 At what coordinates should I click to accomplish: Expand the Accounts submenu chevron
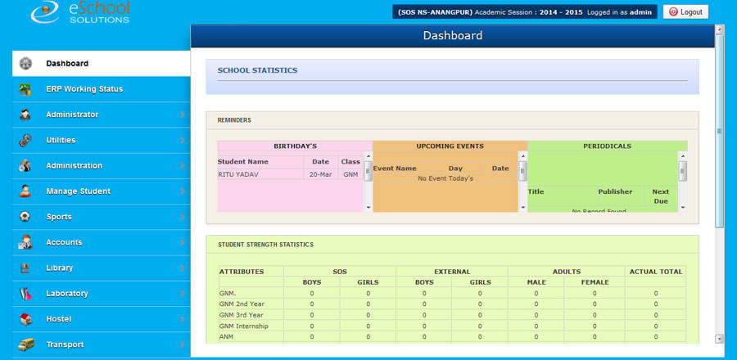(x=182, y=242)
